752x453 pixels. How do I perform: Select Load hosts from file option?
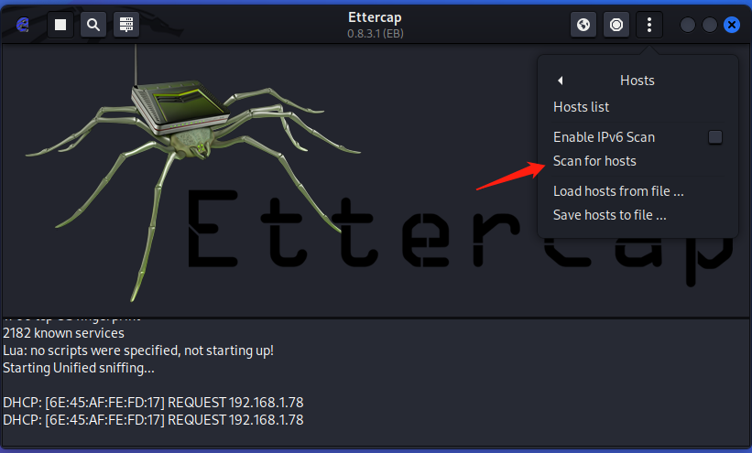coord(618,191)
